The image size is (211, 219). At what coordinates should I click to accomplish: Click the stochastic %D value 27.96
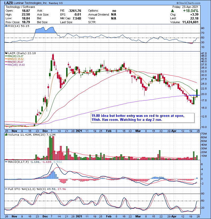[61, 189]
